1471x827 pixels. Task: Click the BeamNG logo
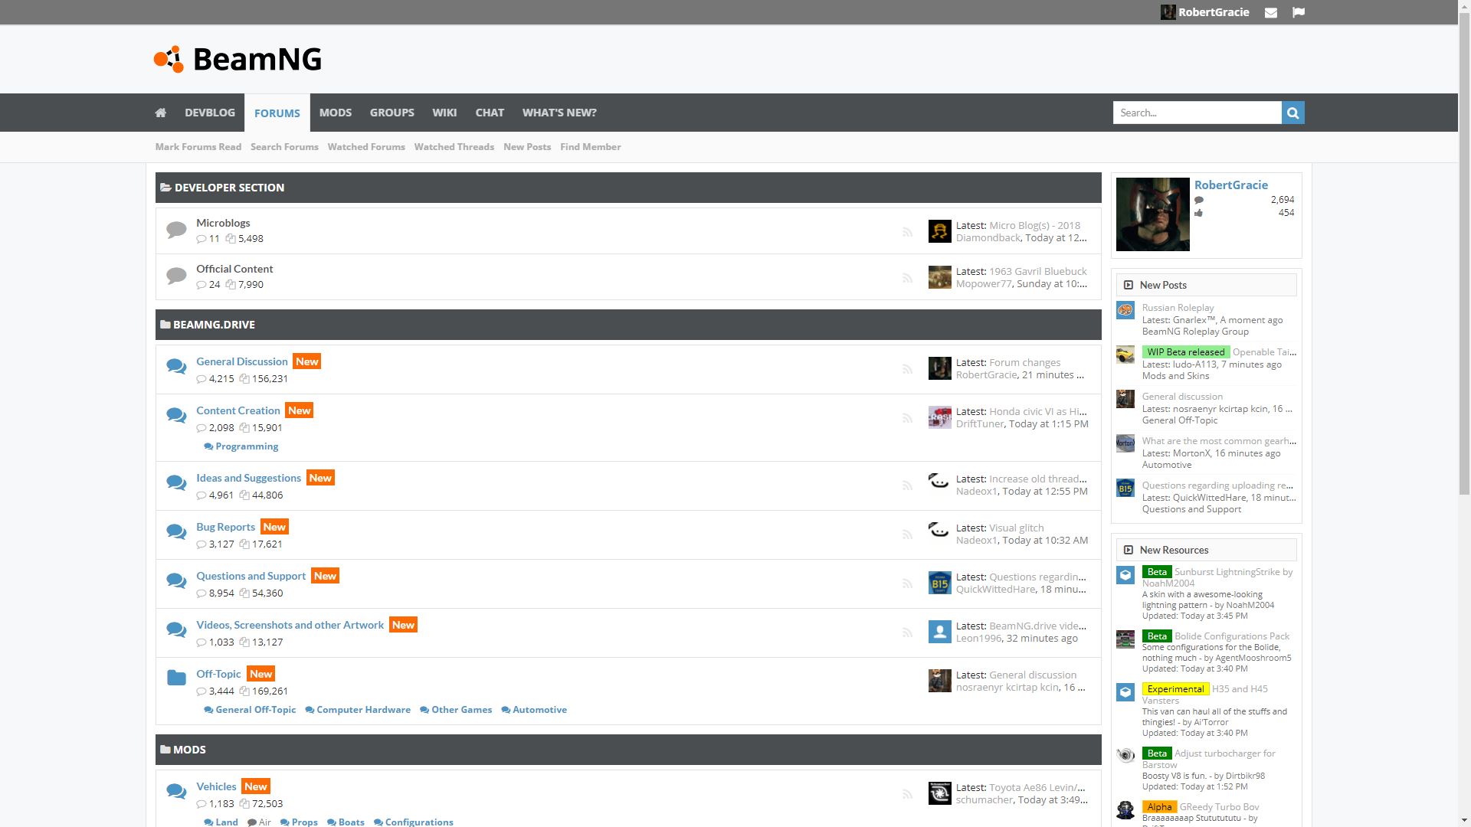(x=238, y=59)
